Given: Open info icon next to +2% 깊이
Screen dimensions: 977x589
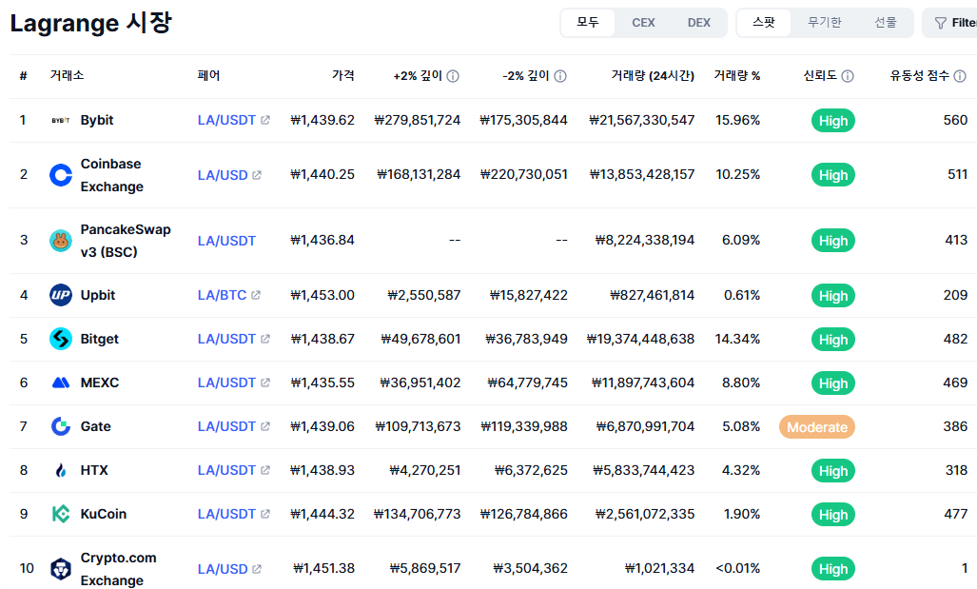Looking at the screenshot, I should tap(453, 76).
